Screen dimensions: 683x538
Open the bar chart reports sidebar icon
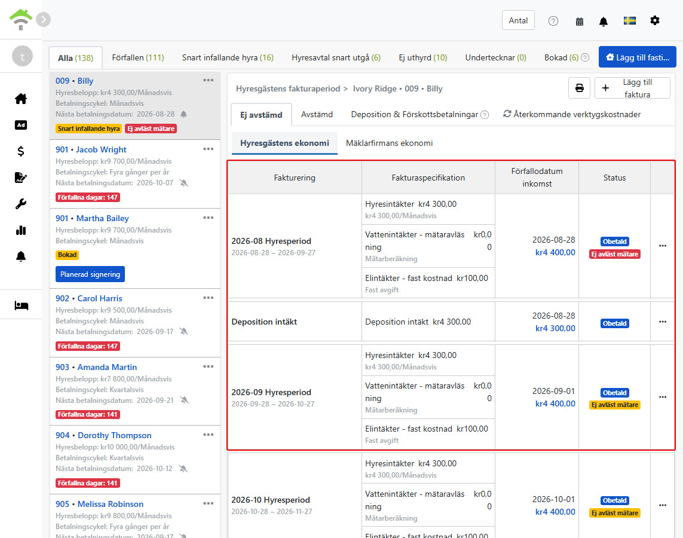(21, 230)
